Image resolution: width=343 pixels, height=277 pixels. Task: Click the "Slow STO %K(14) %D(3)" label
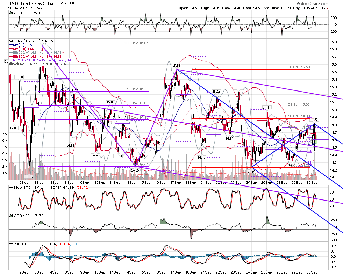pyautogui.click(x=38, y=188)
